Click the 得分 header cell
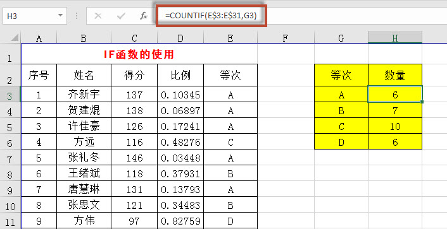Image resolution: width=447 pixels, height=229 pixels. coord(134,75)
